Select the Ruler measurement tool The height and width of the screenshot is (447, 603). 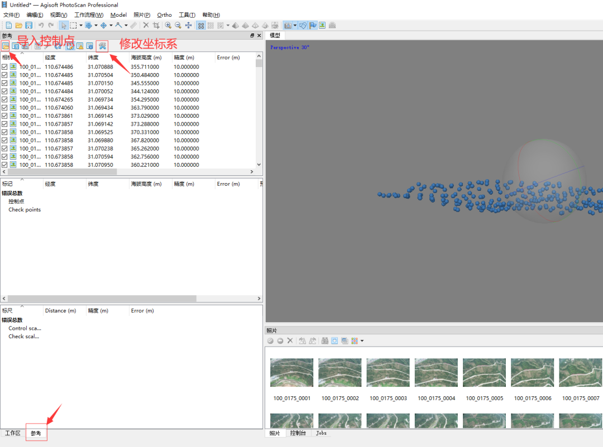coord(133,25)
